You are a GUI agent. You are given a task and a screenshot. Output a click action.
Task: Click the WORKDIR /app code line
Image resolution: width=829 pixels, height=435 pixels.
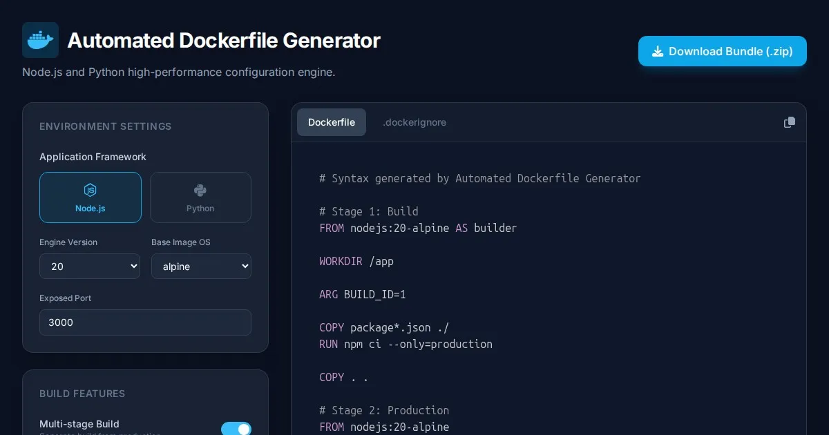pyautogui.click(x=356, y=261)
